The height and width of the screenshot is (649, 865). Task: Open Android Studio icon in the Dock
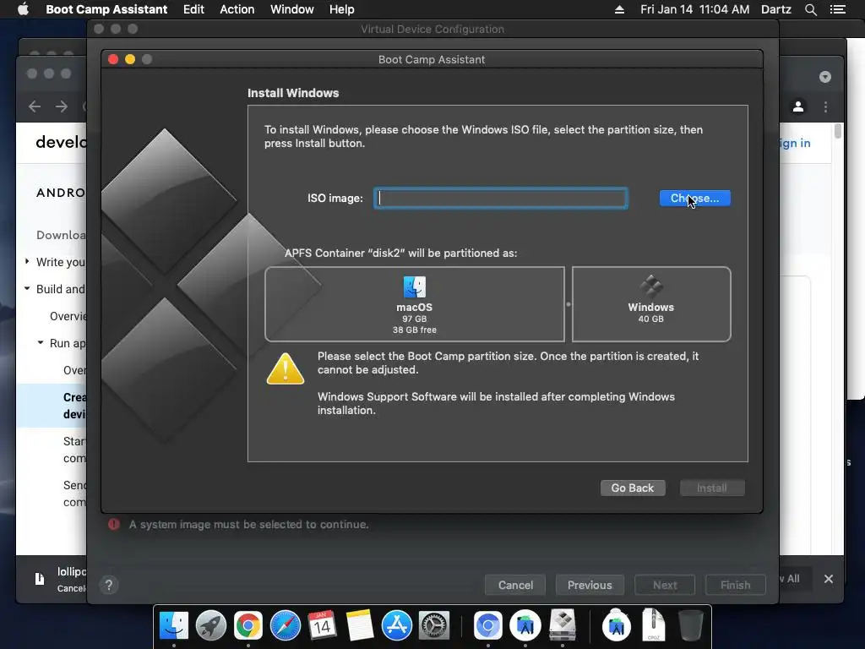coord(525,626)
